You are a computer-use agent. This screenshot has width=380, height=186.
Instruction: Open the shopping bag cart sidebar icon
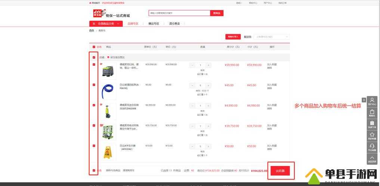(x=372, y=113)
